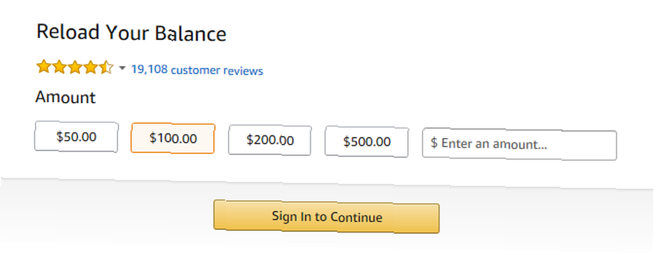Screen dimensions: 657x255
Task: Focus the Enter an amount field
Action: (x=520, y=145)
